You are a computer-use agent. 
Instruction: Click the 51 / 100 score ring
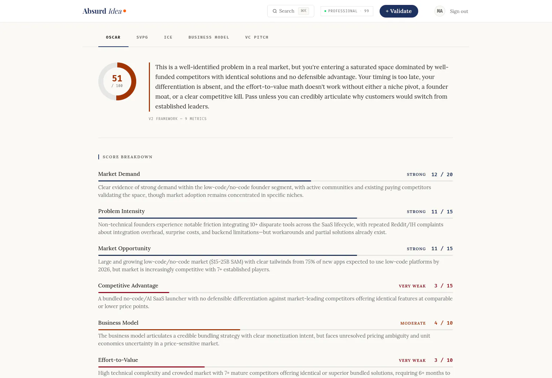pyautogui.click(x=117, y=81)
